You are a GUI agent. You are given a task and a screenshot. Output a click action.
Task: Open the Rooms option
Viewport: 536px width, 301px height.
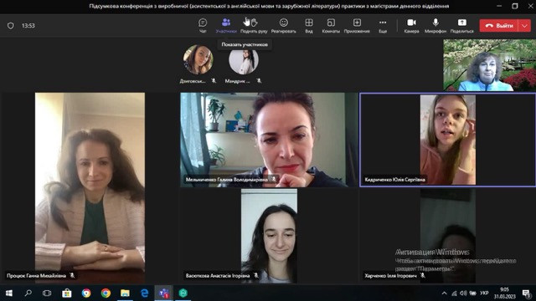tap(331, 26)
